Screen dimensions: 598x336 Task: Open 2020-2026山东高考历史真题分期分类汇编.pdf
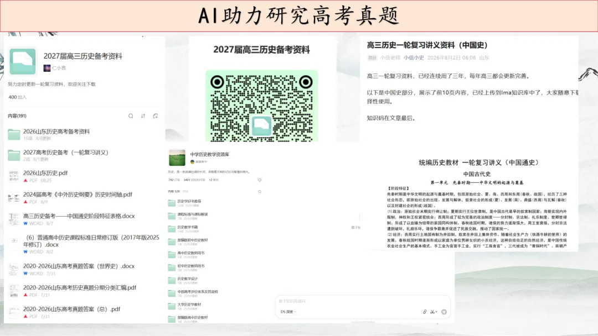click(80, 288)
